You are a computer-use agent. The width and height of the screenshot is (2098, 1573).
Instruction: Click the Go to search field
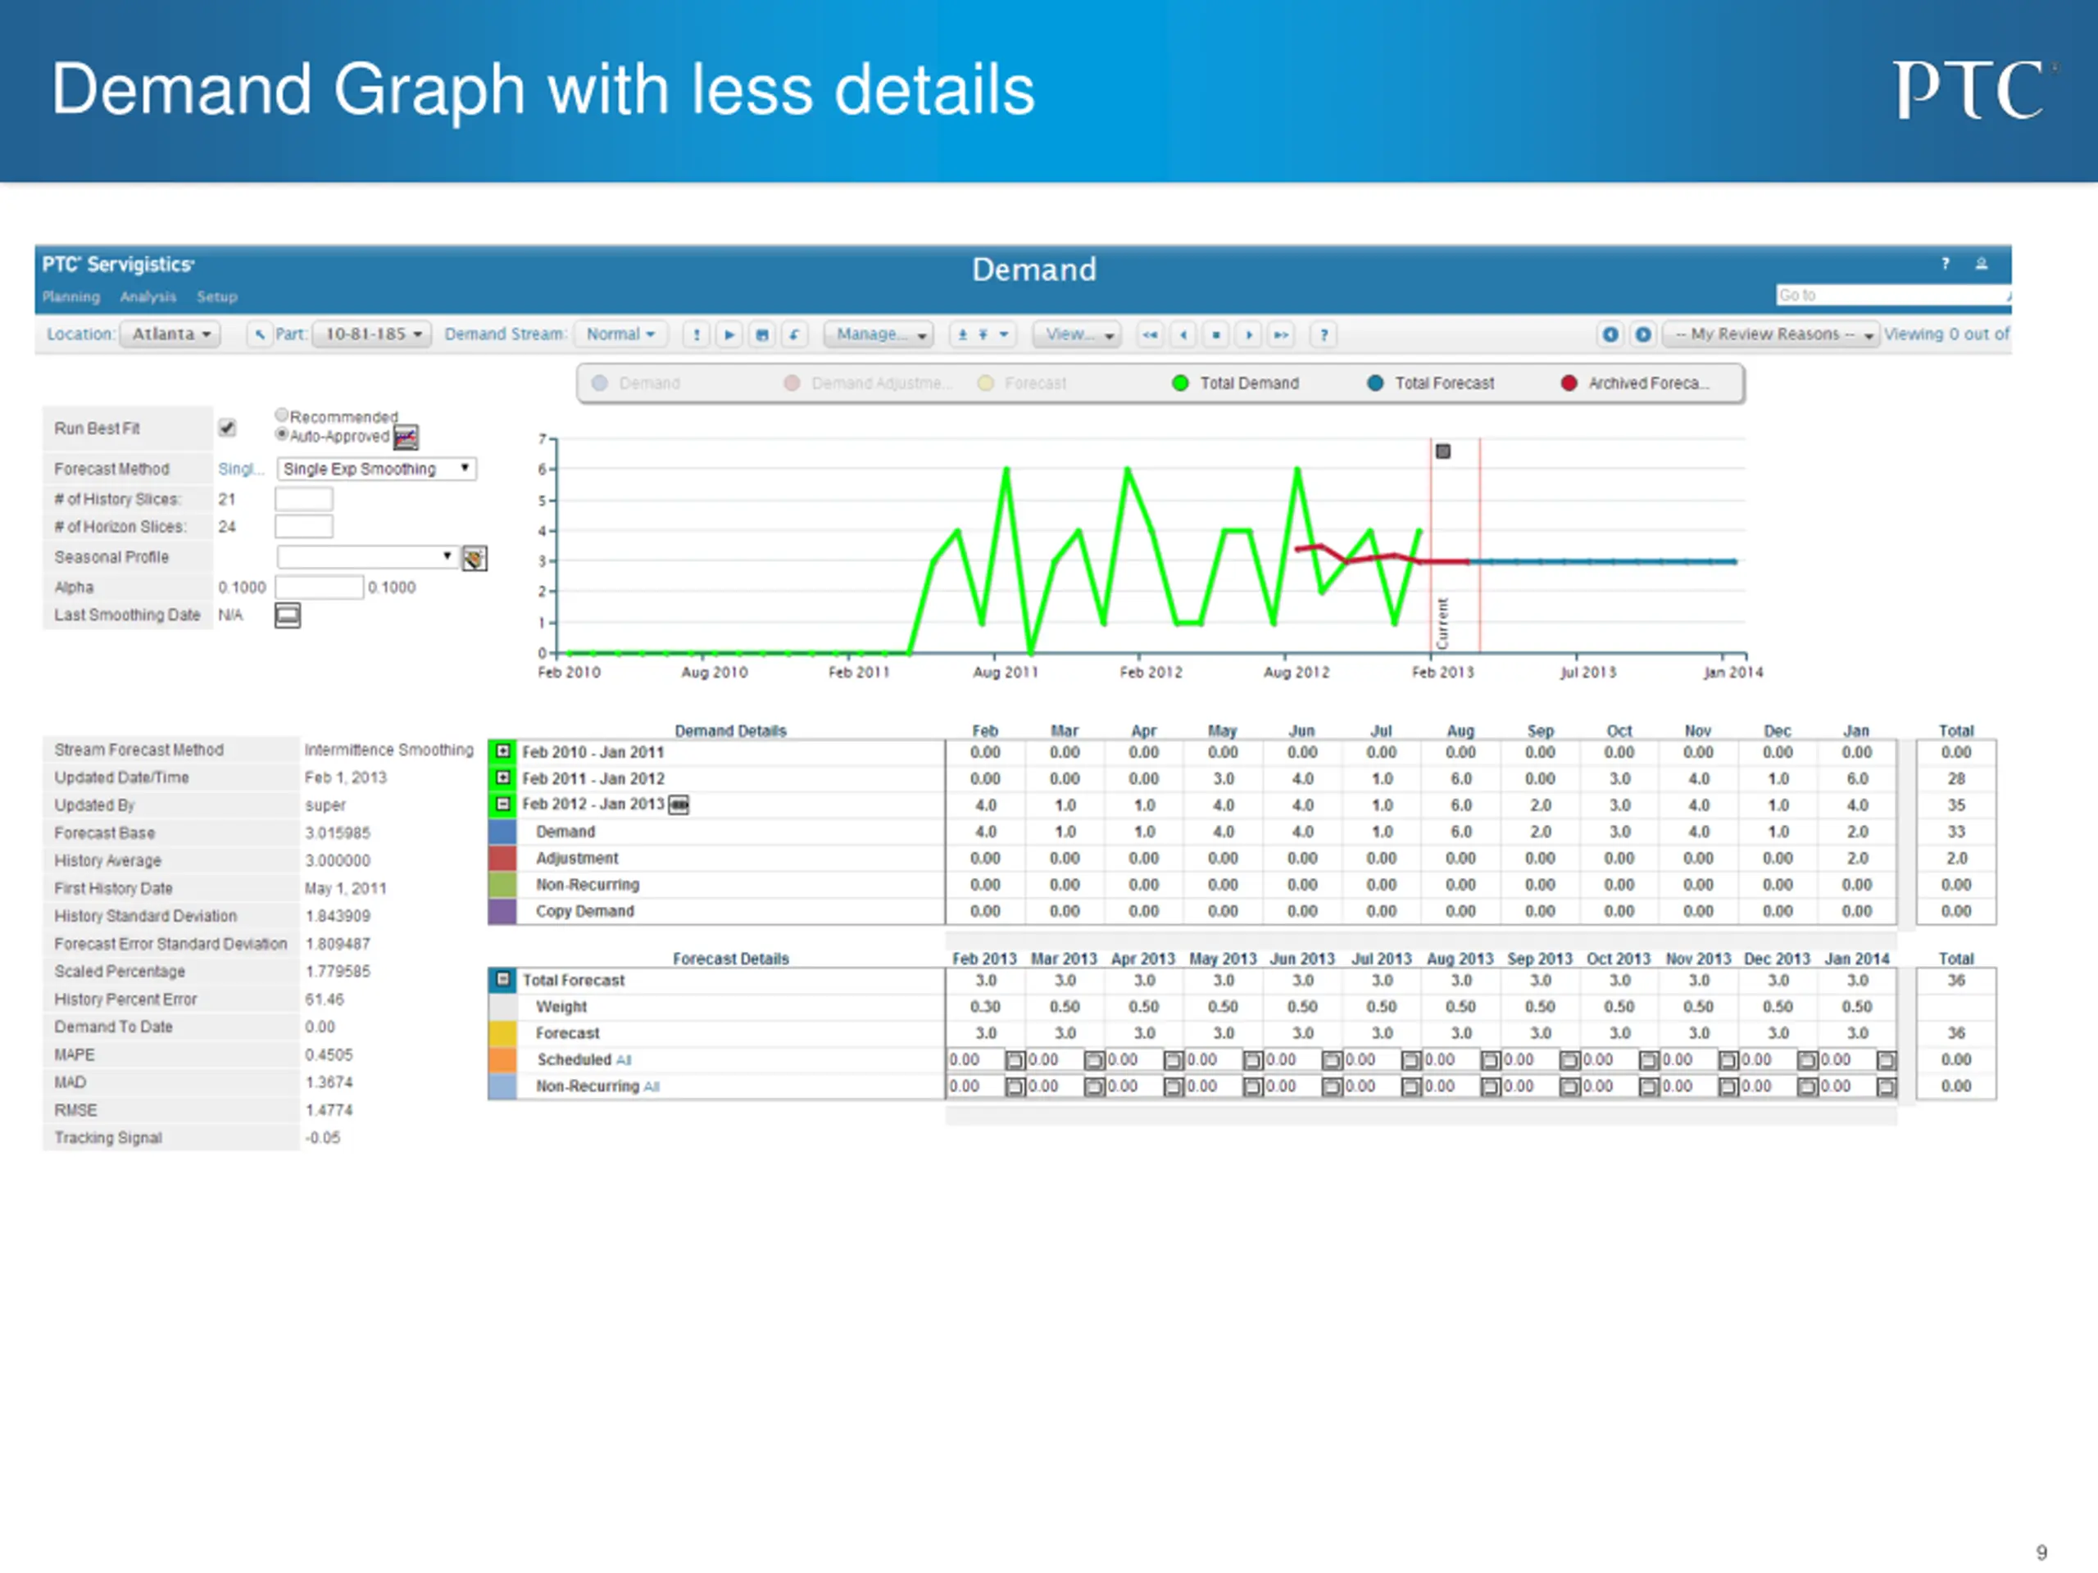coord(1893,295)
